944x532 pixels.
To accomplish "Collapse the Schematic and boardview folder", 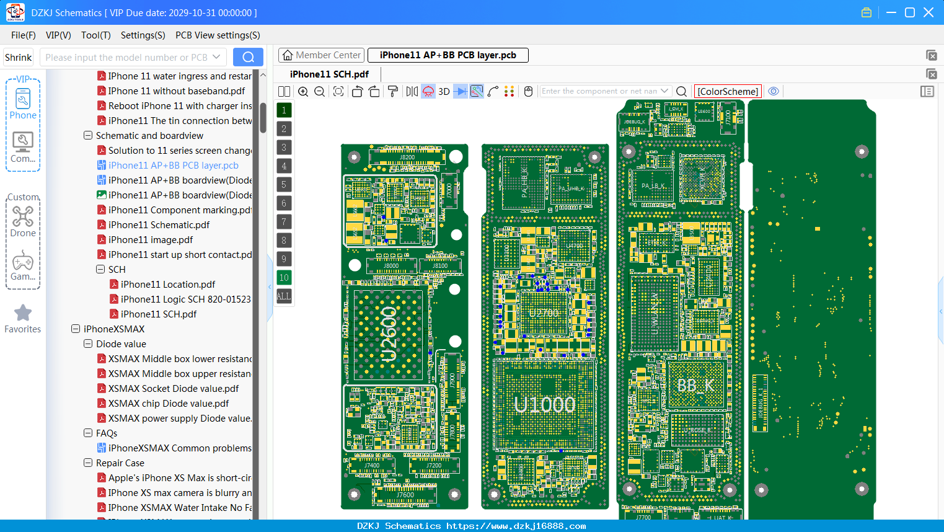I will 88,135.
